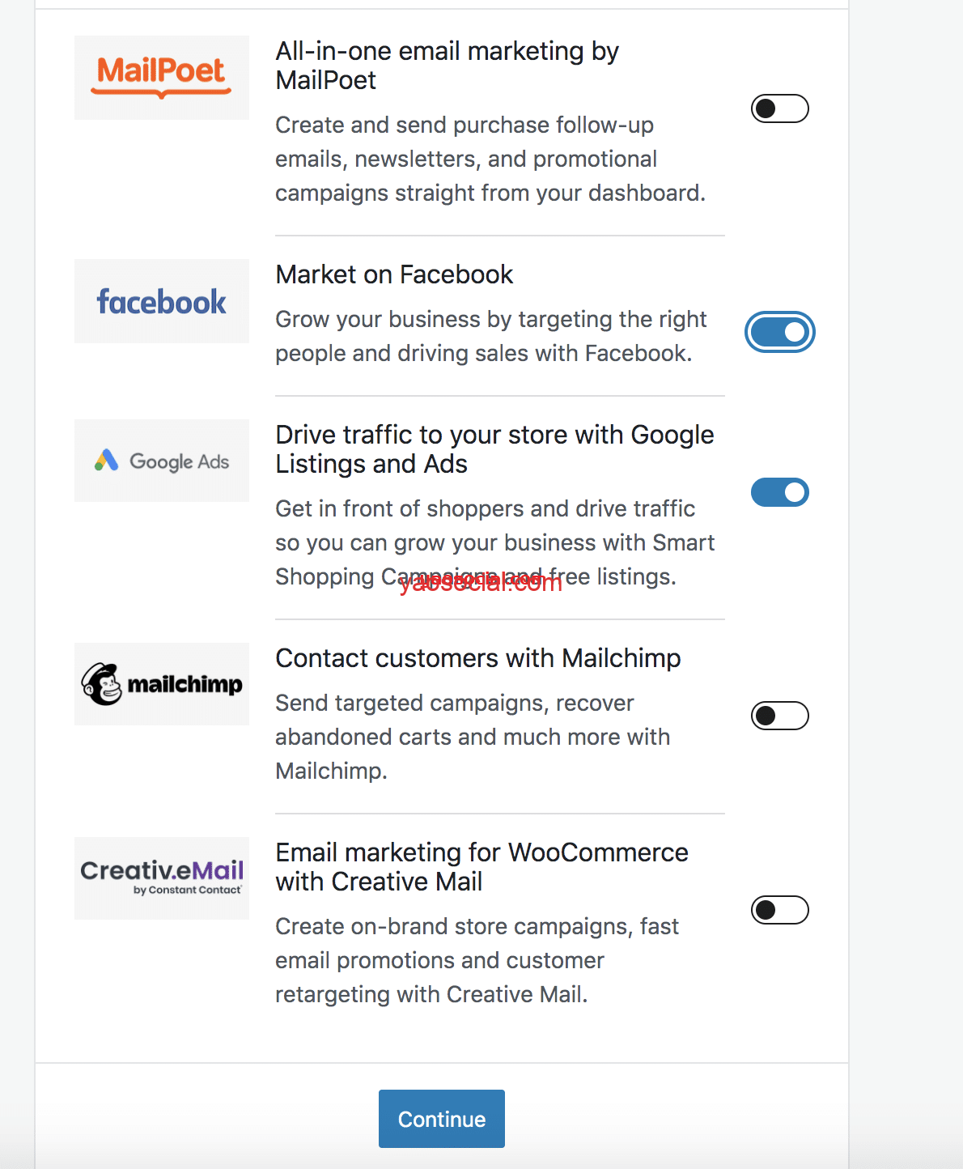
Task: Click 'Contact customers with Mailchimp' title
Action: pyautogui.click(x=477, y=658)
